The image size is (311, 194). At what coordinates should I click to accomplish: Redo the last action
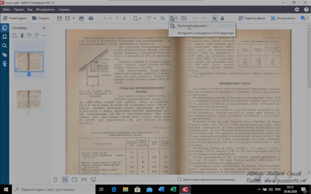[x=203, y=18]
